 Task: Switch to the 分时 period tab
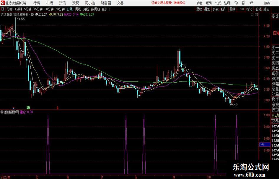point(9,9)
